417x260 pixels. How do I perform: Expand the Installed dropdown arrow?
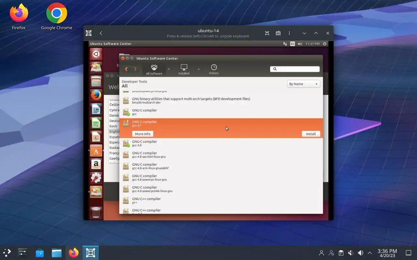tap(198, 69)
